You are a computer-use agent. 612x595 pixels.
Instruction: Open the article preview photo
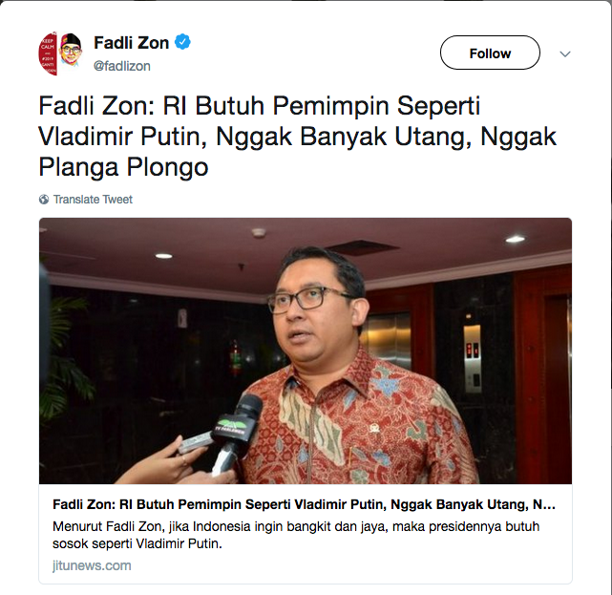(x=306, y=351)
